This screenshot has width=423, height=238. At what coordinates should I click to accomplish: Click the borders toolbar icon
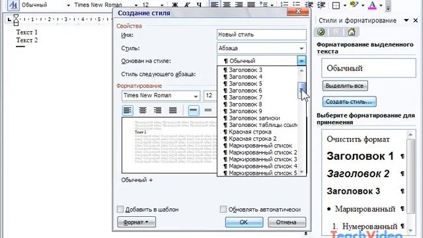click(336, 5)
